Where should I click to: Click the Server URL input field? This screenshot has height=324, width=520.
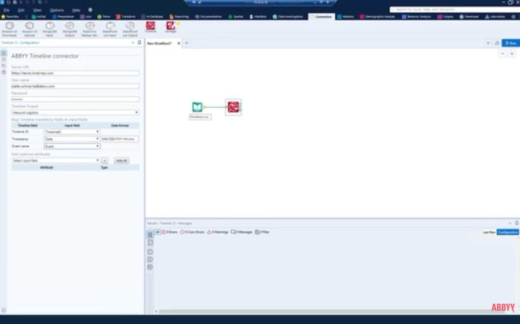(75, 72)
